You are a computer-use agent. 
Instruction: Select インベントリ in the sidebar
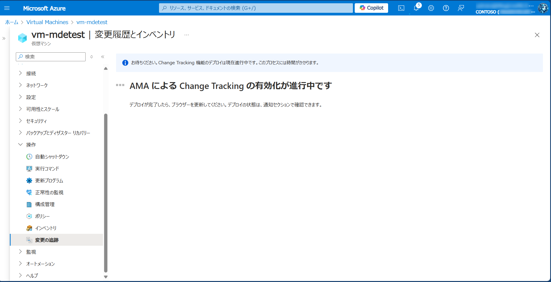click(46, 228)
